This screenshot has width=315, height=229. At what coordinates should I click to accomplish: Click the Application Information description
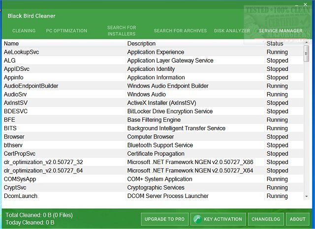(156, 77)
